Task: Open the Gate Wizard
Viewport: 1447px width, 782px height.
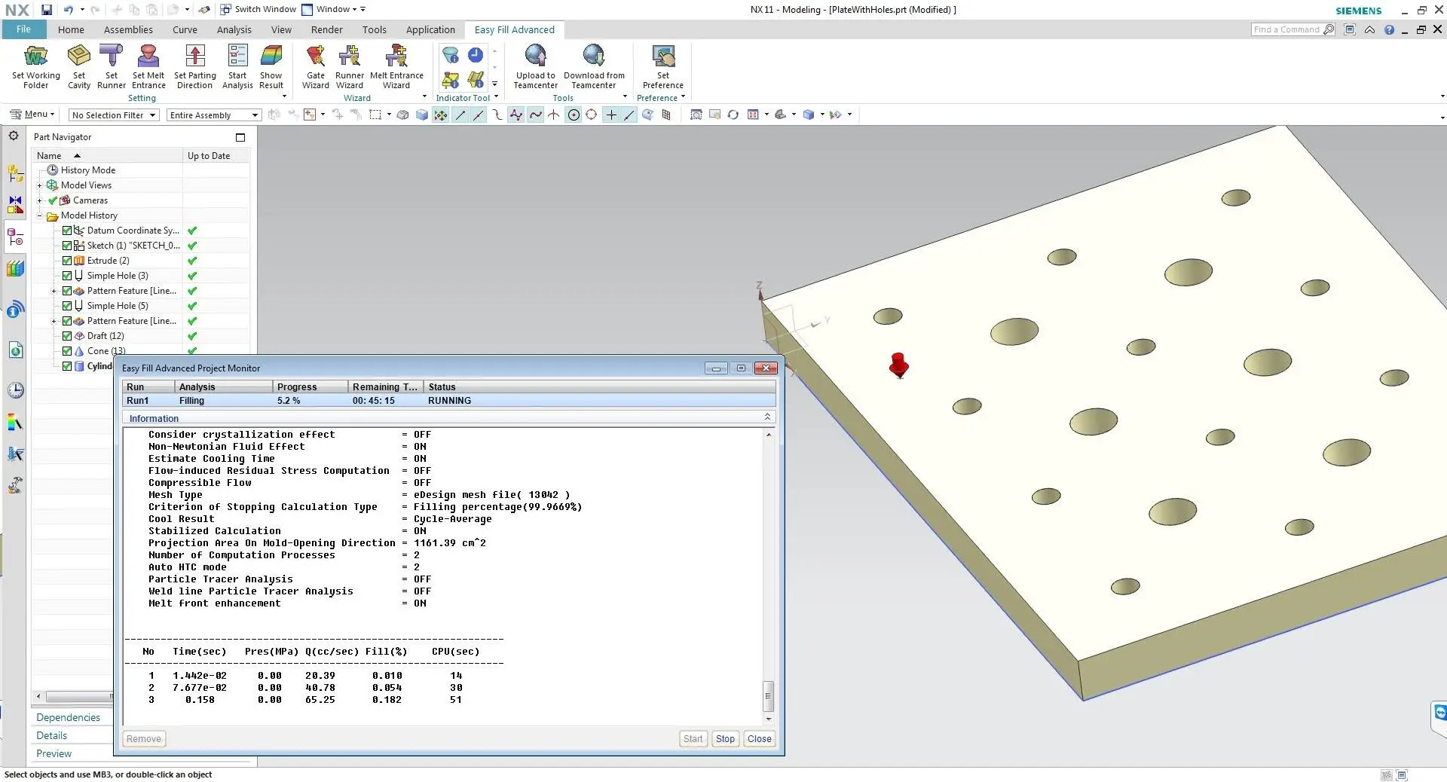Action: point(316,66)
